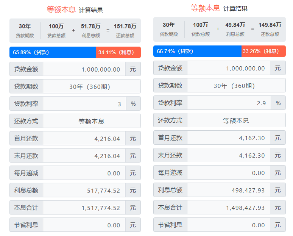The width and height of the screenshot is (293, 236).
Task: Click the 贷款利率 field showing 2.9
Action: tap(229, 103)
